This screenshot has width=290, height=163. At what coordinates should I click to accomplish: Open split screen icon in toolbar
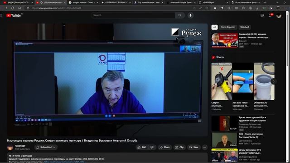click(237, 8)
